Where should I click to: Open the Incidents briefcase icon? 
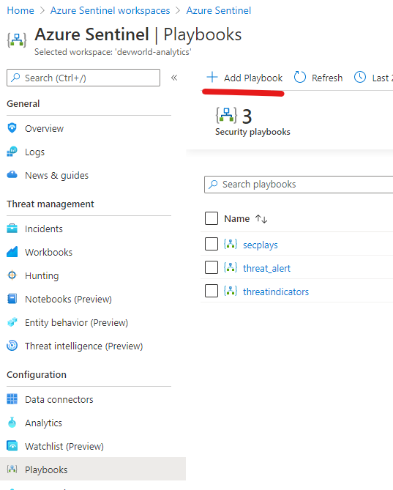[x=12, y=229]
